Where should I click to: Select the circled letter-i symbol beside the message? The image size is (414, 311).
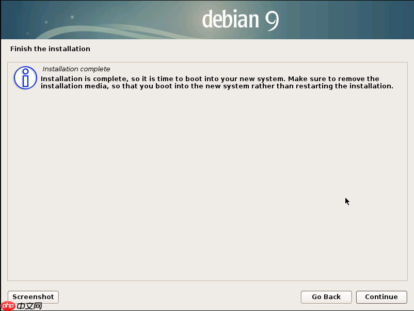[x=25, y=77]
